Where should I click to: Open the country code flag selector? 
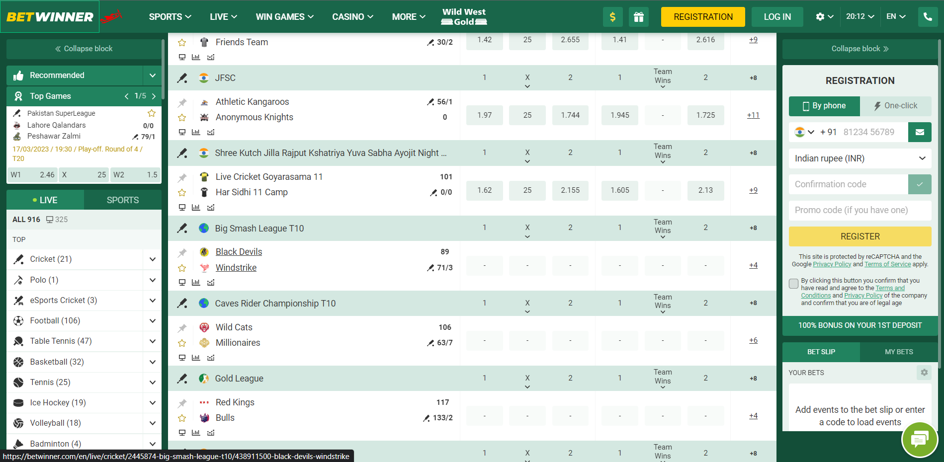(804, 132)
